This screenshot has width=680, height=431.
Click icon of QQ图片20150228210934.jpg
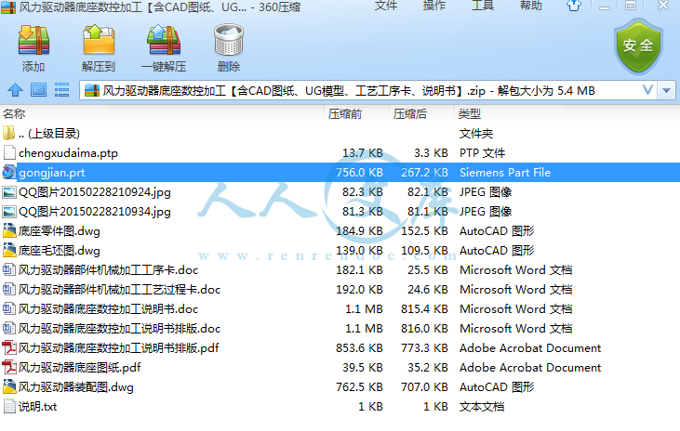click(x=9, y=212)
